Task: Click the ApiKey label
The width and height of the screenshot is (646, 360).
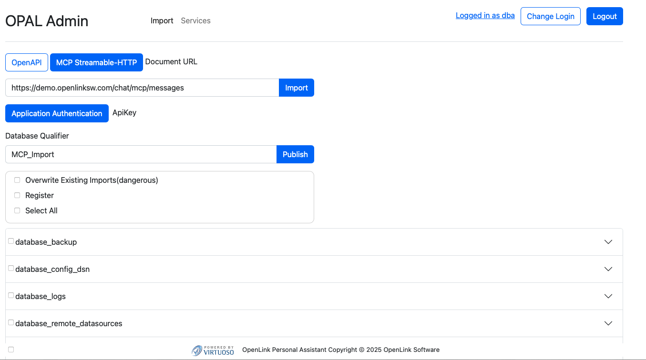Action: tap(124, 113)
